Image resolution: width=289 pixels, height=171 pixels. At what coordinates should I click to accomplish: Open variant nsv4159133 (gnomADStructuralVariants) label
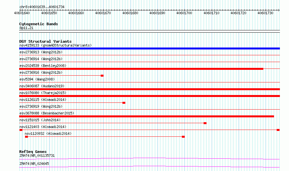pyautogui.click(x=56, y=45)
